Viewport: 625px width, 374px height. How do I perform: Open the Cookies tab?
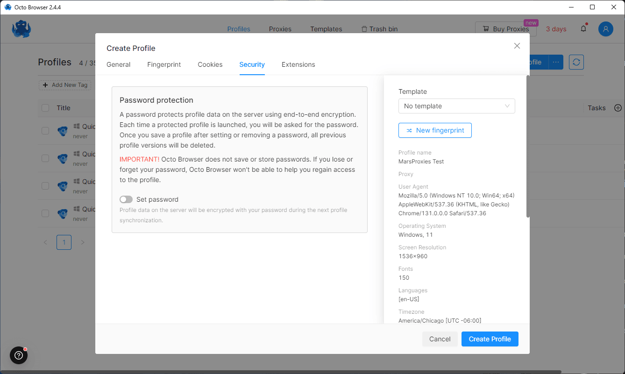tap(210, 64)
